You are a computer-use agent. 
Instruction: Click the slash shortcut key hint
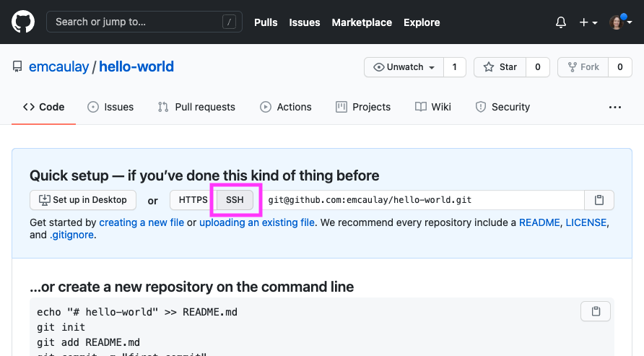(229, 22)
